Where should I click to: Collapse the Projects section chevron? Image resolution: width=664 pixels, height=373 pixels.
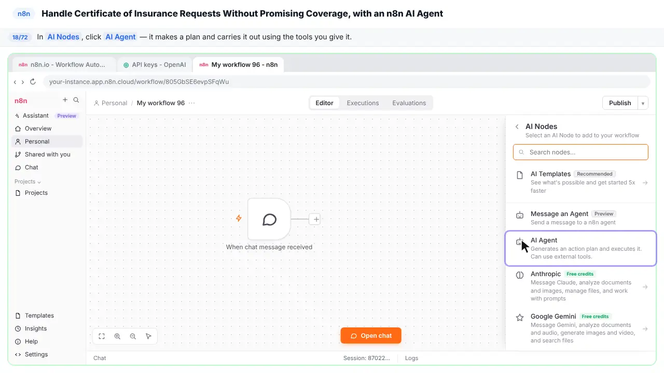39,182
